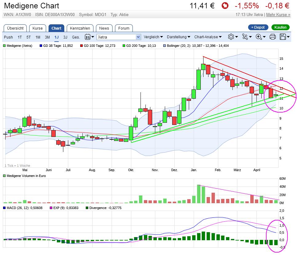Open the chart settings gear icon
Image resolution: width=297 pixels, height=255 pixels.
tap(231, 37)
